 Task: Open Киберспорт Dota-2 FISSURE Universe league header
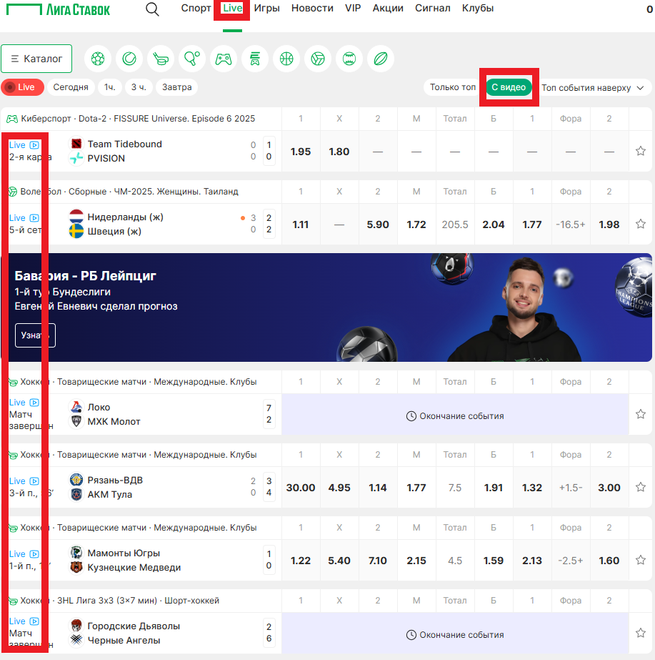pyautogui.click(x=138, y=119)
